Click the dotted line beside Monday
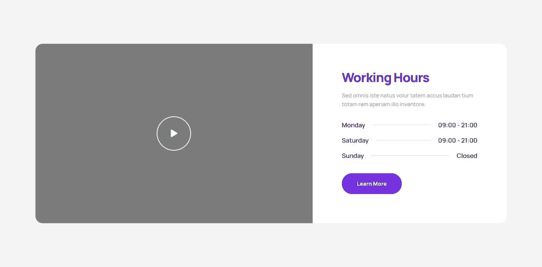Viewport: 542px width, 267px height. (x=402, y=125)
